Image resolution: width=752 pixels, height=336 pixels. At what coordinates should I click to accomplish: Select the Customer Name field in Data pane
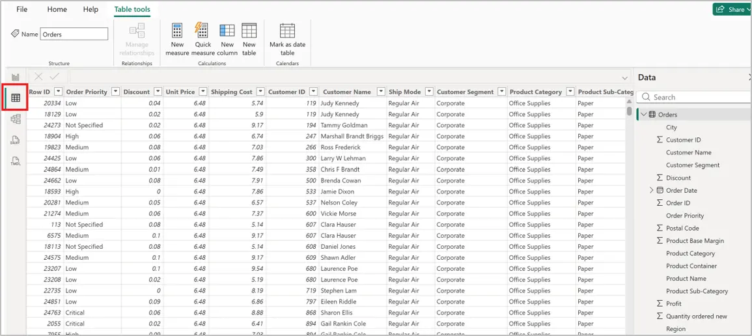click(x=689, y=152)
